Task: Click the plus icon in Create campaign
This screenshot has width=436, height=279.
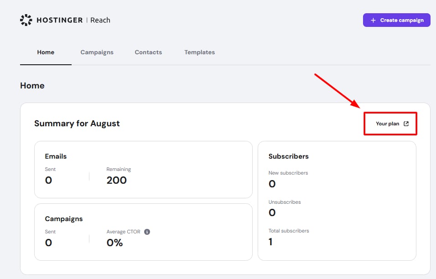Action: (373, 20)
